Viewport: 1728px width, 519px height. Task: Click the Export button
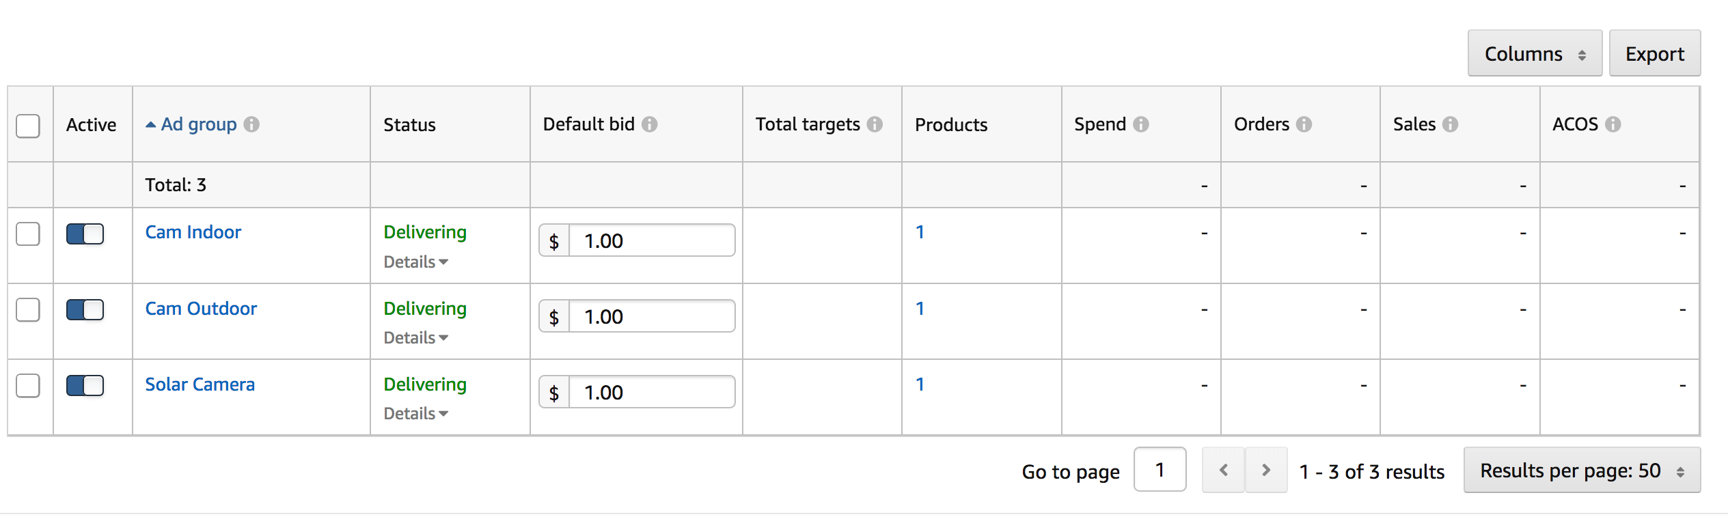click(1654, 53)
